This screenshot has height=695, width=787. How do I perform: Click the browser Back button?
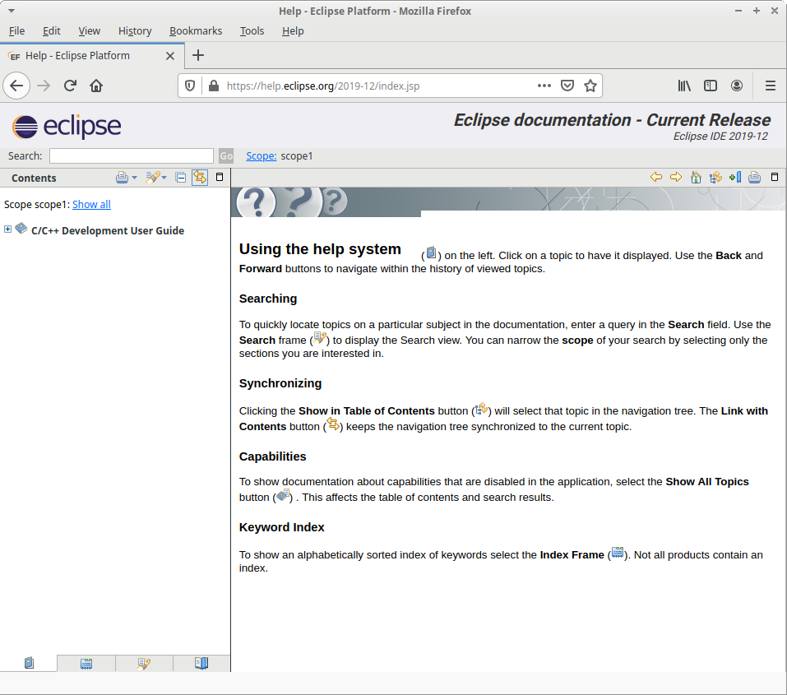click(16, 86)
